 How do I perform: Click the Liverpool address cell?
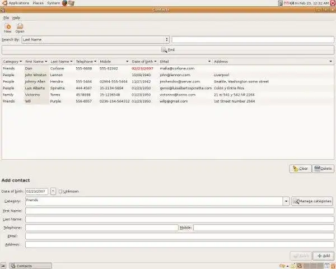[x=221, y=75]
